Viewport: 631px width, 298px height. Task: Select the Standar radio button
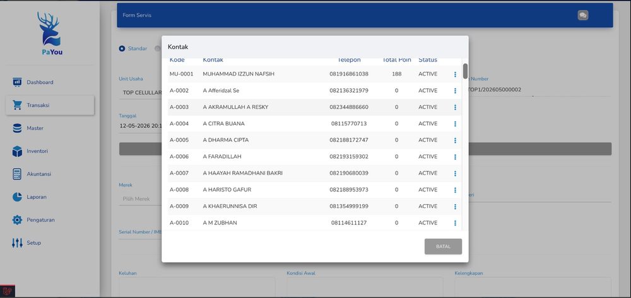click(122, 49)
